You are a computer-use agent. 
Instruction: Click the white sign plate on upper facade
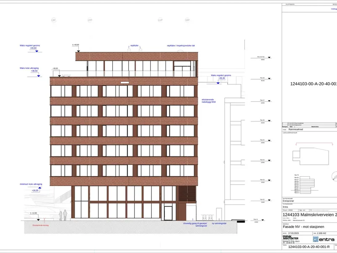tap(125, 83)
